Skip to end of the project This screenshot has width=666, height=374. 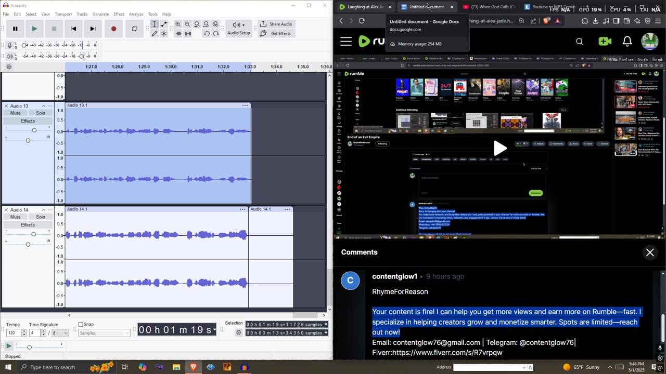tap(93, 29)
